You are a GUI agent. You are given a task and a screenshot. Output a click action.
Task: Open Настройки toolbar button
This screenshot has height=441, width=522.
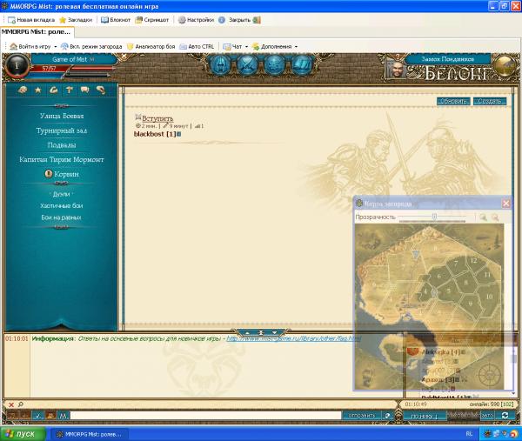(196, 20)
